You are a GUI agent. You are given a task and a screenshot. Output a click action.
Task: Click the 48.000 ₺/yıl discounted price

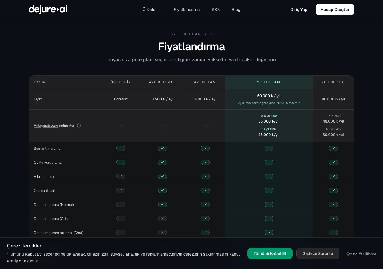[333, 121]
